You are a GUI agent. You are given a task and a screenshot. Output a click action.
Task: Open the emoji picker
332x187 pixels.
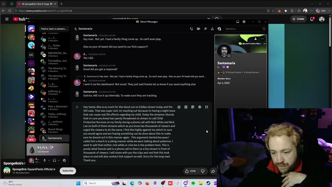point(200,107)
